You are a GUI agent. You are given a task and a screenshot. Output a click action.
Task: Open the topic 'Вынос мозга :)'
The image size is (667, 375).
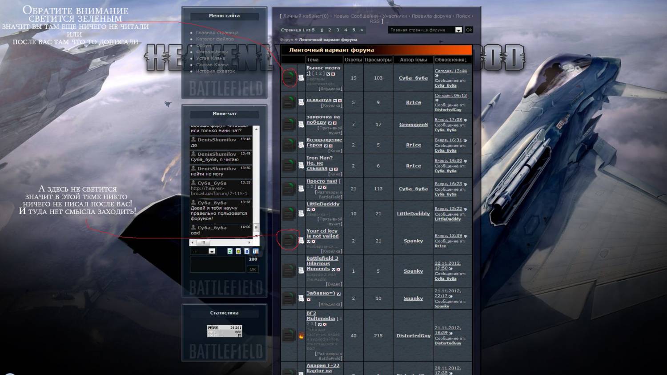click(x=323, y=70)
